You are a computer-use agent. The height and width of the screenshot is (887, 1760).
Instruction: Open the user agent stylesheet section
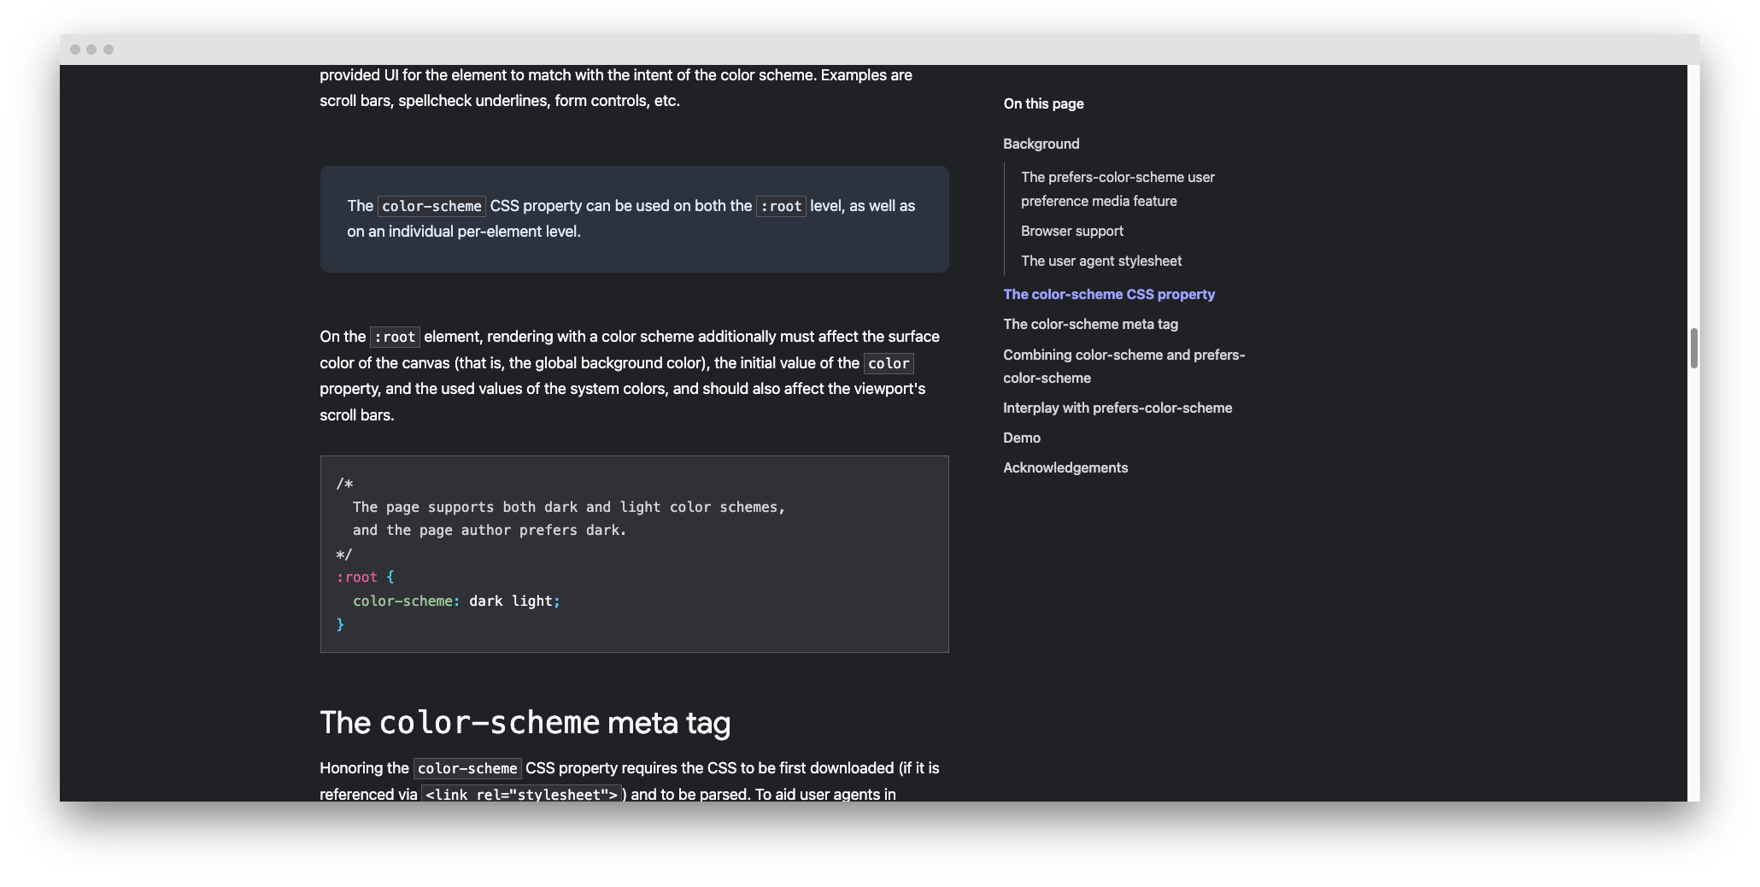[1100, 261]
